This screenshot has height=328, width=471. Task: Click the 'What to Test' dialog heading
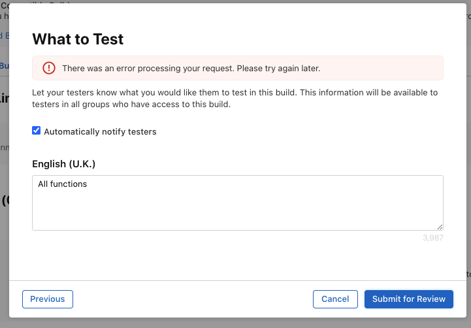click(78, 39)
